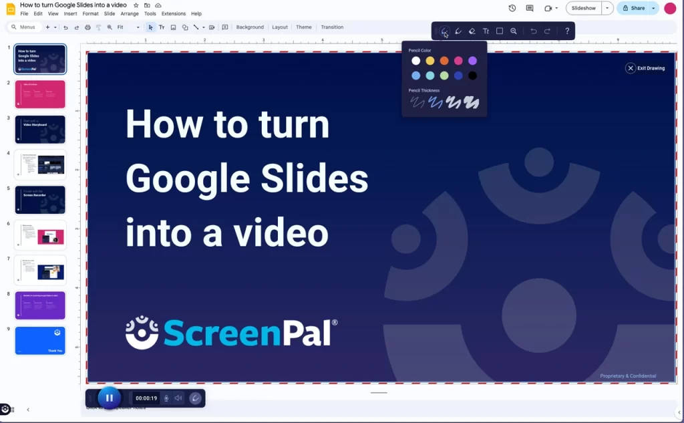
Task: Open the zoom Fit dropdown
Action: pos(128,27)
